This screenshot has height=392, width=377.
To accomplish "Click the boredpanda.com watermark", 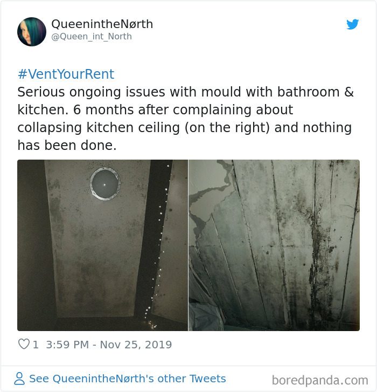I will click(320, 380).
